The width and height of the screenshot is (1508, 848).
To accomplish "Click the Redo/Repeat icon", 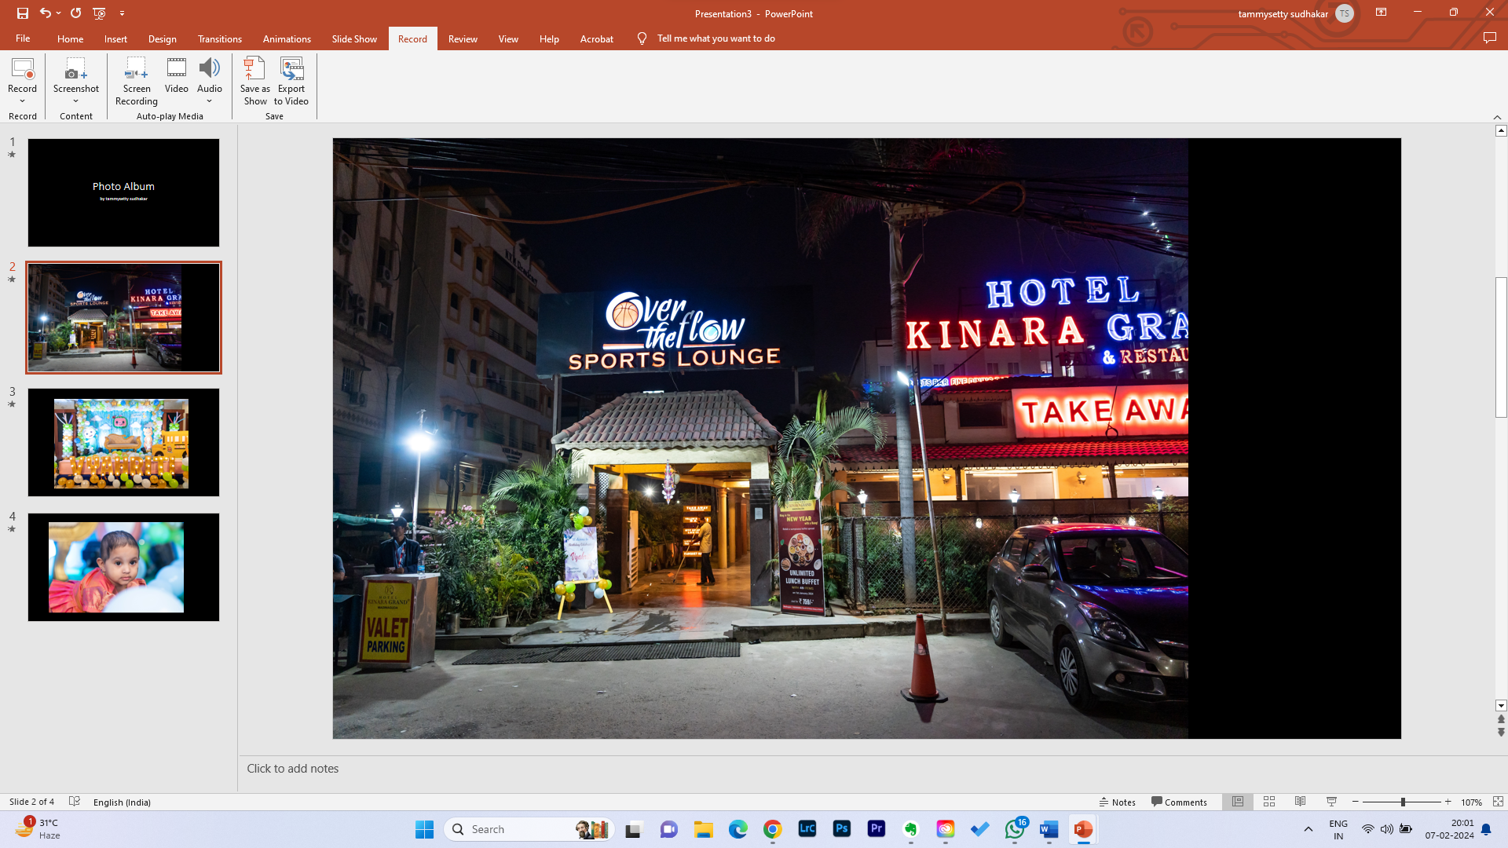I will [x=75, y=13].
